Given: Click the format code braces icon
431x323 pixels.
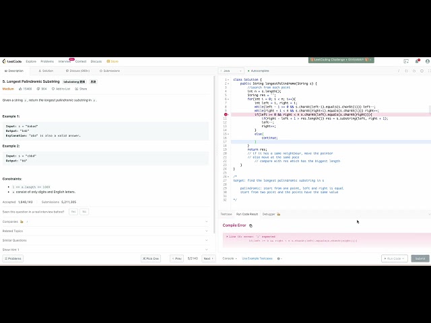Looking at the screenshot, I should pos(406,71).
